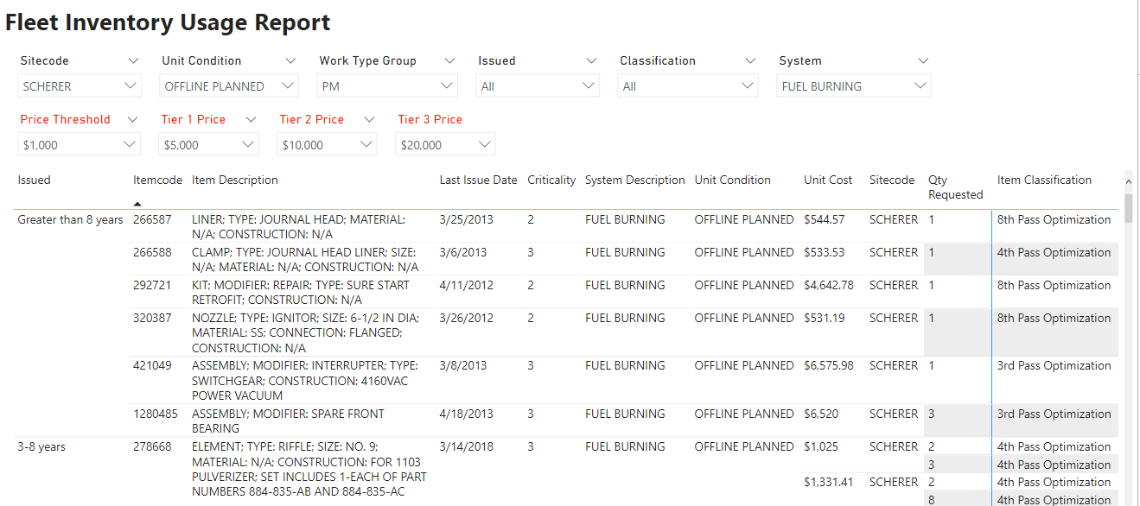Screen dimensions: 1140x506
Task: Open the $10,000 Tier 2 price dropdown
Action: (327, 144)
